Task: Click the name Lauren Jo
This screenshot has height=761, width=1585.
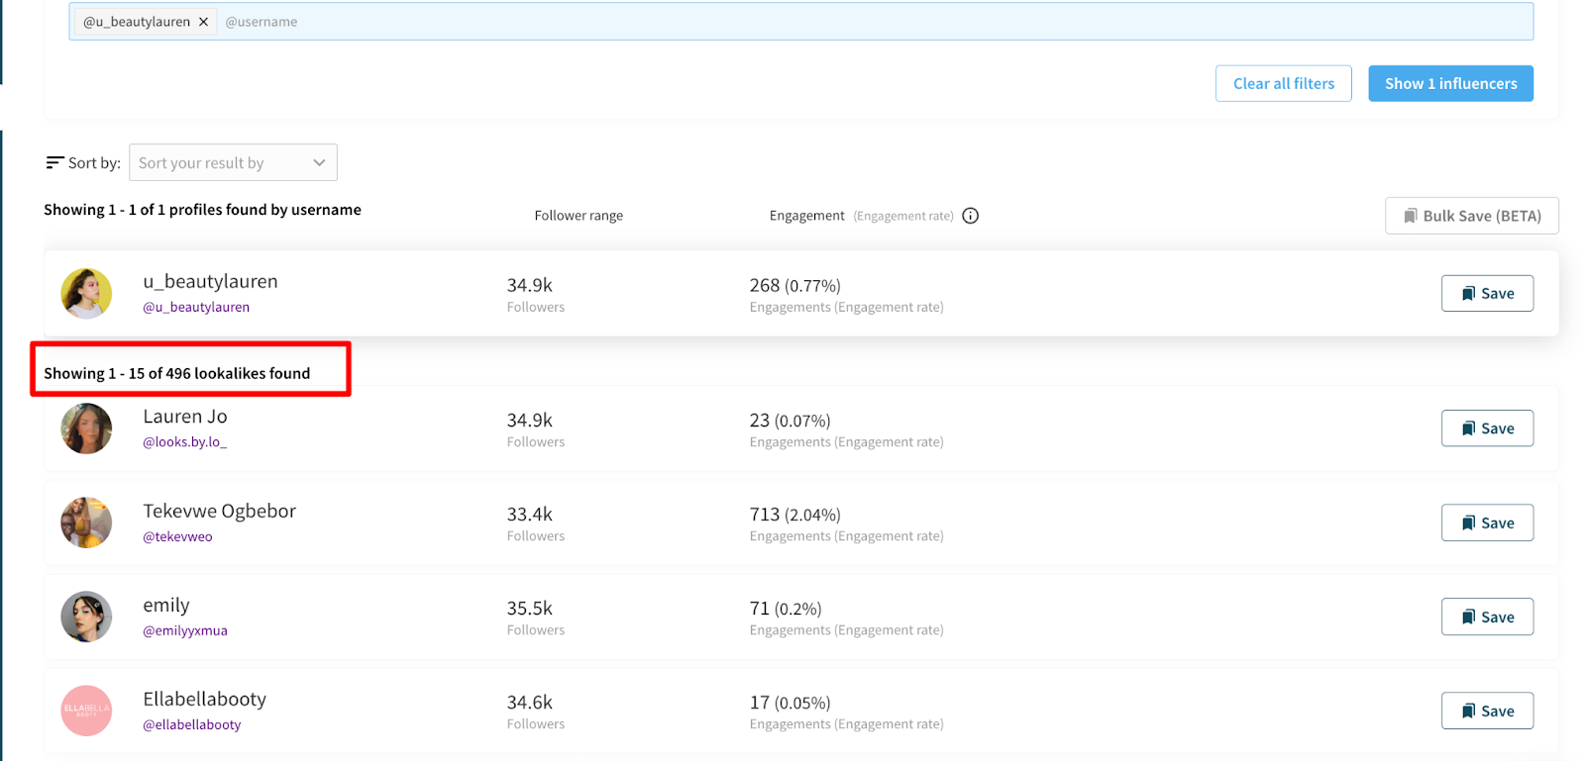Action: tap(185, 417)
